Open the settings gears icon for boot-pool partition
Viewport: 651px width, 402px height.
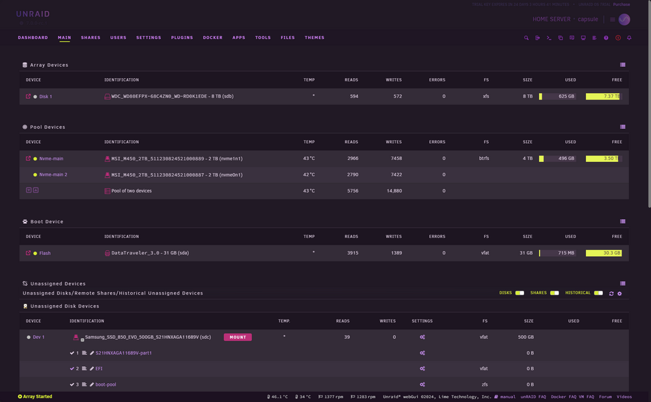coord(422,384)
